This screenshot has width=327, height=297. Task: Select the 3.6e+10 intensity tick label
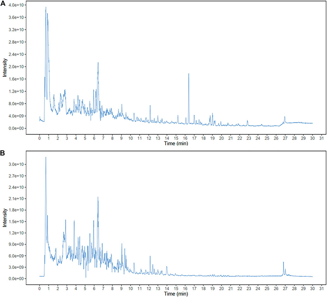click(x=16, y=17)
